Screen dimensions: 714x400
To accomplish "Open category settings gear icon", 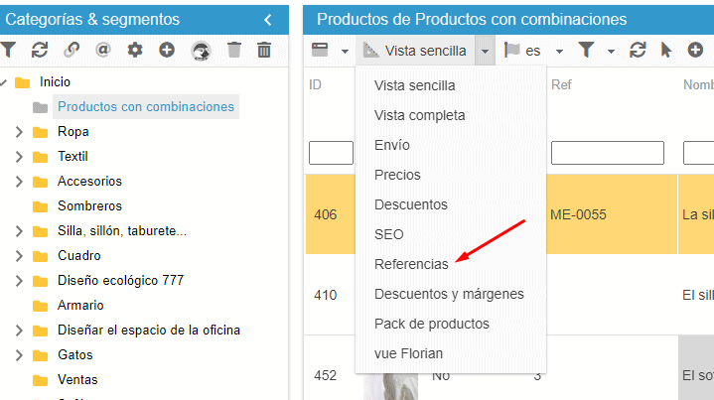I will pos(135,50).
